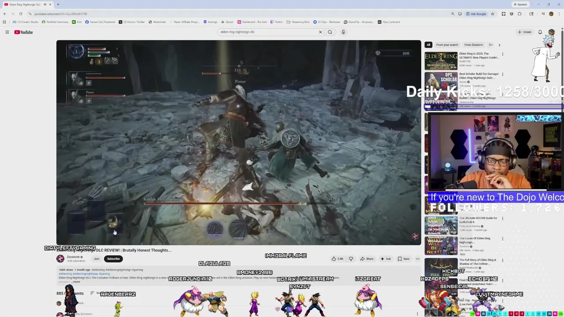This screenshot has width=564, height=317.
Task: Open the Home / Twitter bookmark
Action: [132, 22]
